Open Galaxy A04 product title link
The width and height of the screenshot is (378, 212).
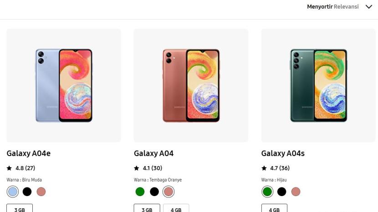click(153, 153)
